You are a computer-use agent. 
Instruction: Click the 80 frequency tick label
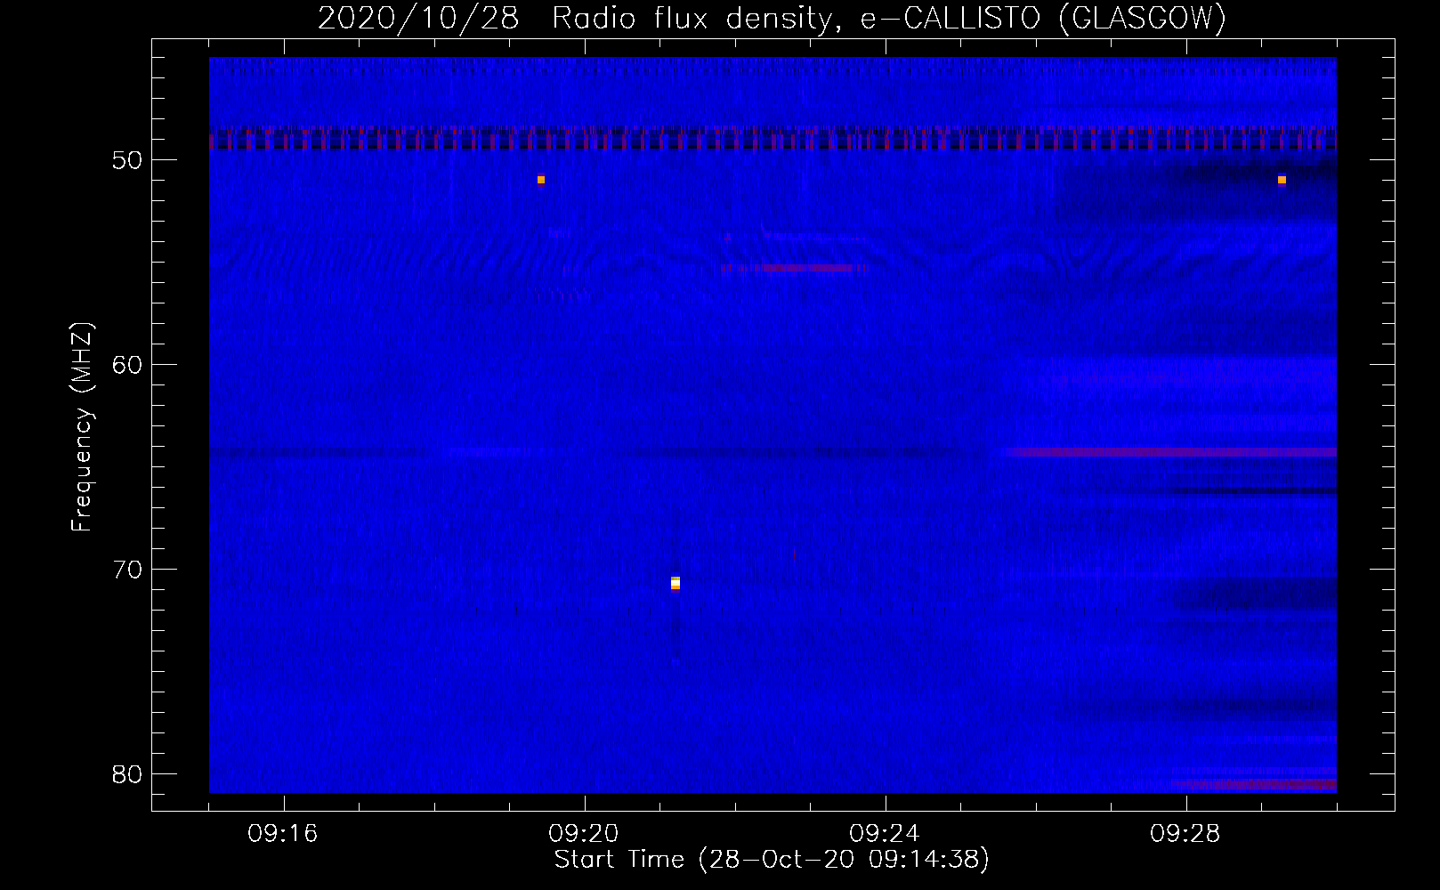coord(127,774)
